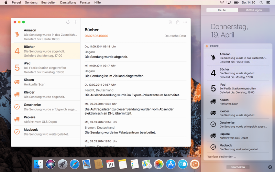Open the Fenster menu

[85, 2]
